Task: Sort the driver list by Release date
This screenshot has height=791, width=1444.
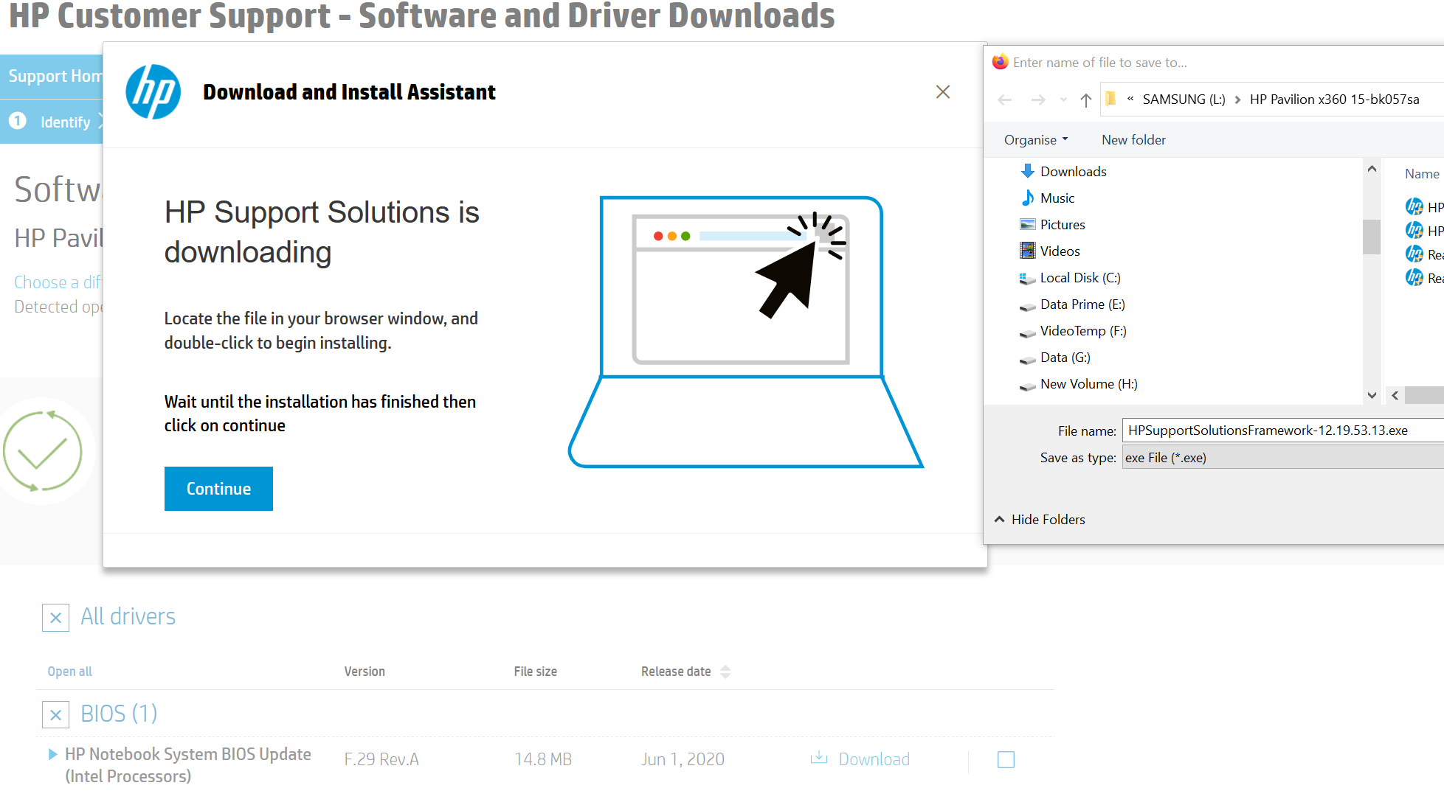Action: point(676,672)
